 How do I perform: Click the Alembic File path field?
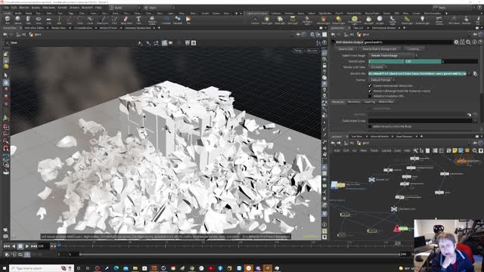417,74
